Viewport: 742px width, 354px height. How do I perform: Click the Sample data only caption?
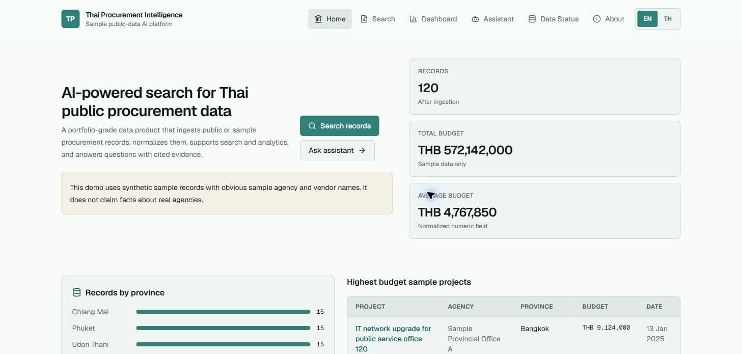point(442,164)
